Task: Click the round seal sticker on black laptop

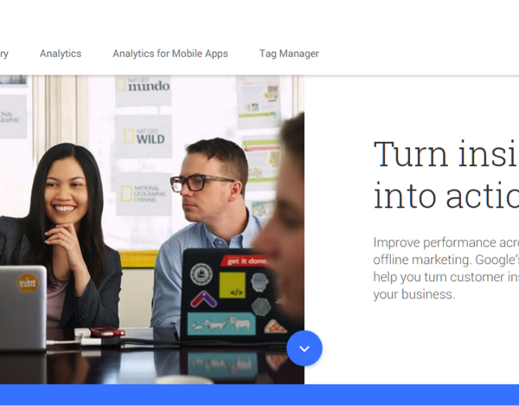Action: [x=201, y=274]
